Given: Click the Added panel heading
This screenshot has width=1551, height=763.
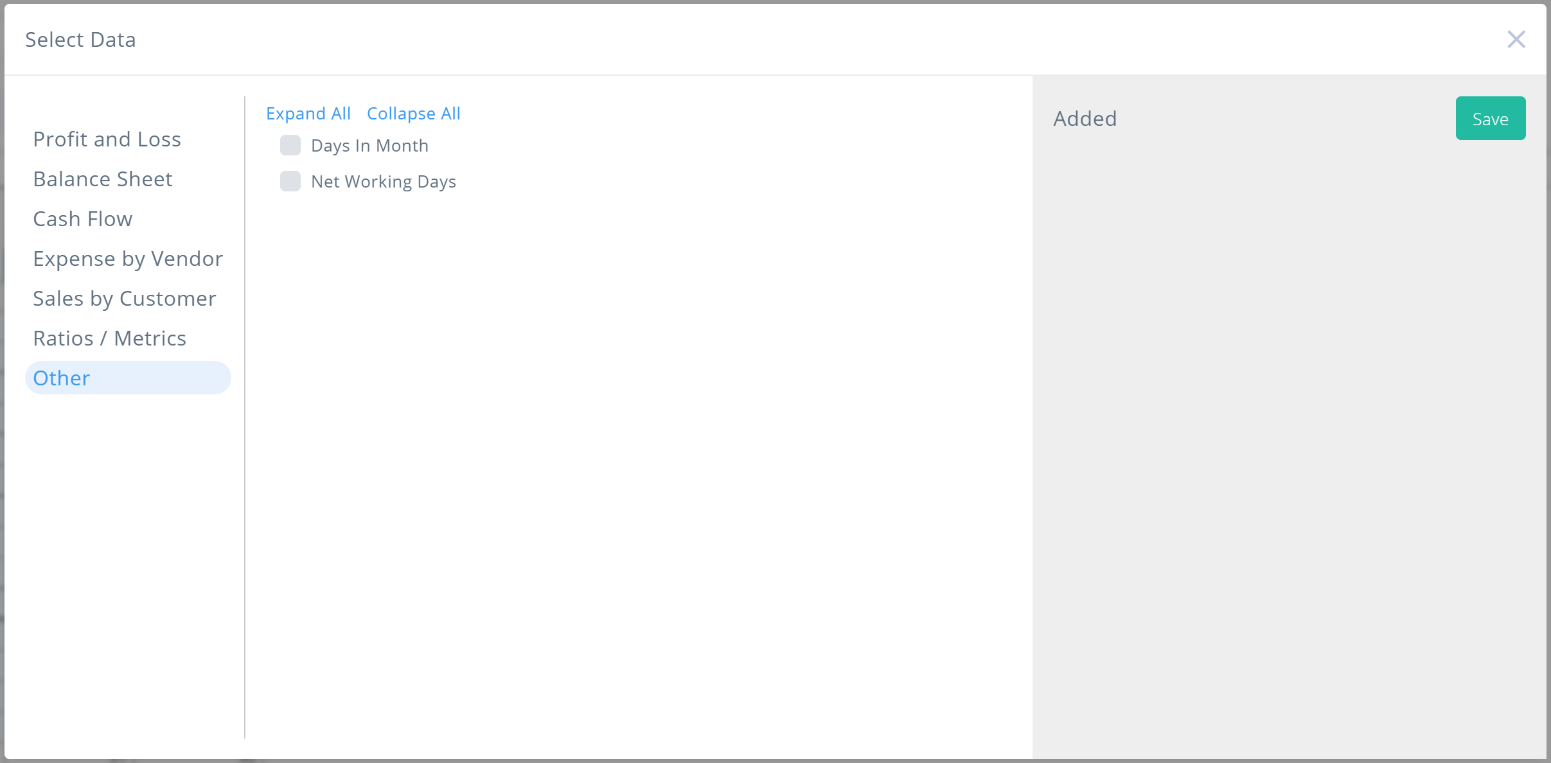Looking at the screenshot, I should tap(1085, 119).
